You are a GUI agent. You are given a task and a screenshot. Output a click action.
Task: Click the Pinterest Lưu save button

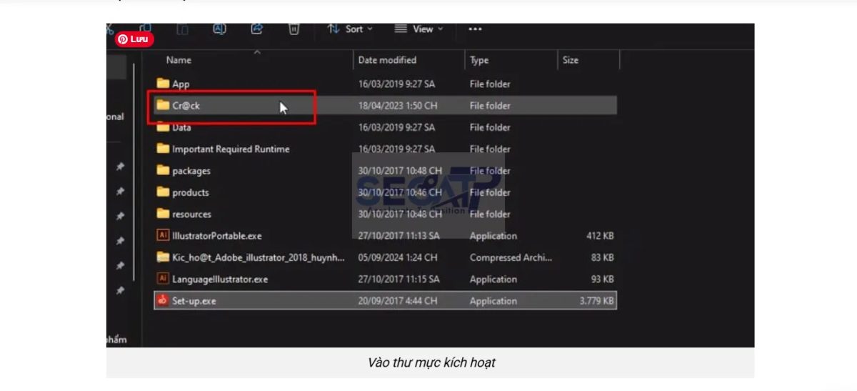point(135,39)
